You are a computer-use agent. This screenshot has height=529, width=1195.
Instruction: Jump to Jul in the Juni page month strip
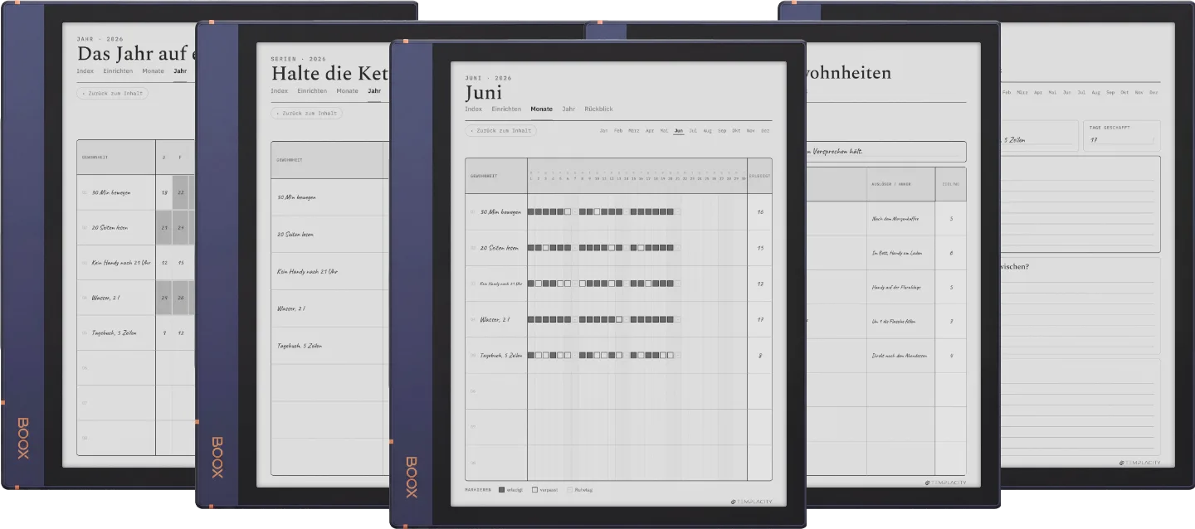(693, 130)
